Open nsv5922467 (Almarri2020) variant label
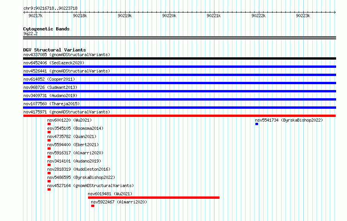This screenshot has width=347, height=221. tap(119, 202)
